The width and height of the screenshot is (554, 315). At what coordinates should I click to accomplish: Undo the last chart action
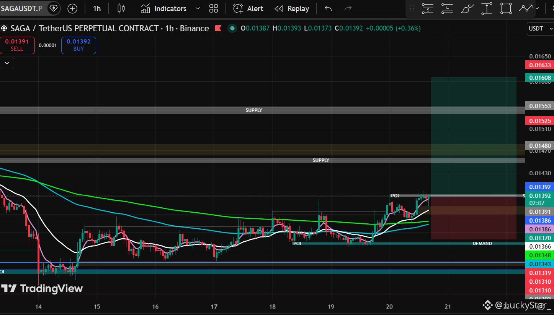[328, 8]
